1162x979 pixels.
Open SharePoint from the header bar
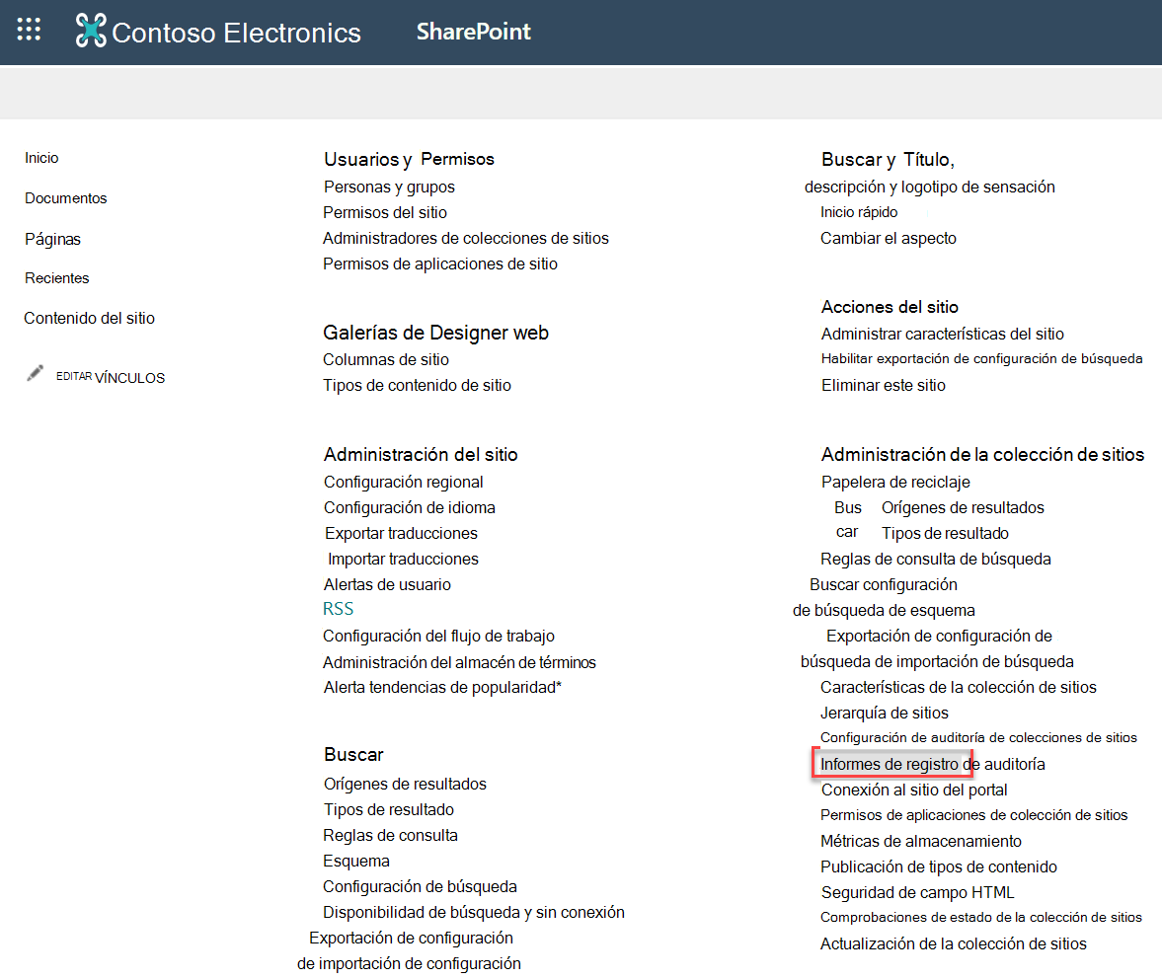474,32
